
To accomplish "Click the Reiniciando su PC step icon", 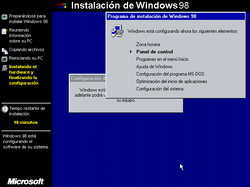I will click(4, 59).
